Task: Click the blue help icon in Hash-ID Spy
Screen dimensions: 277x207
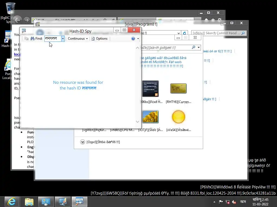Action: (x=133, y=39)
